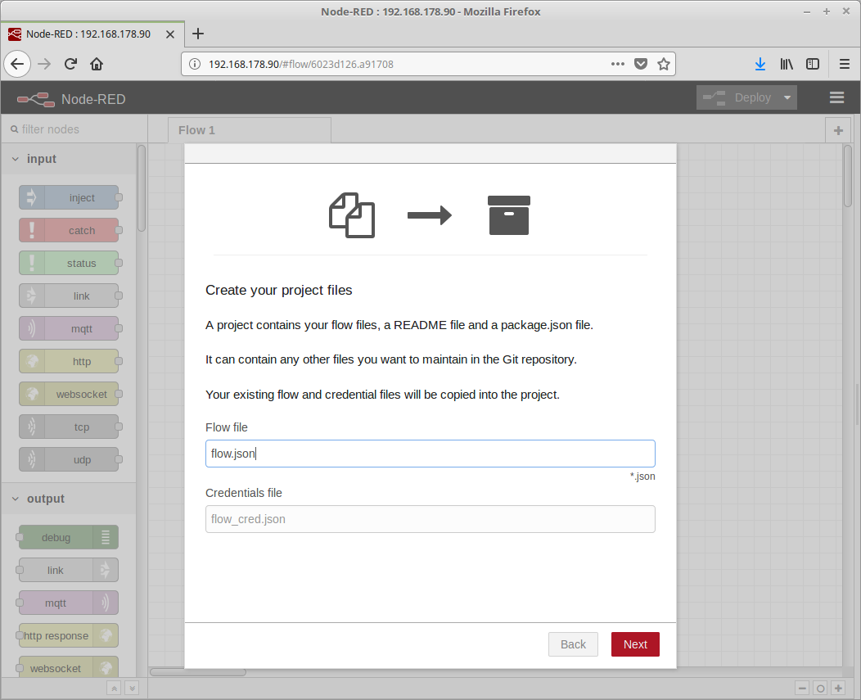Open the Firefox downloads arrow icon
Viewport: 861px width, 700px height.
(x=760, y=64)
